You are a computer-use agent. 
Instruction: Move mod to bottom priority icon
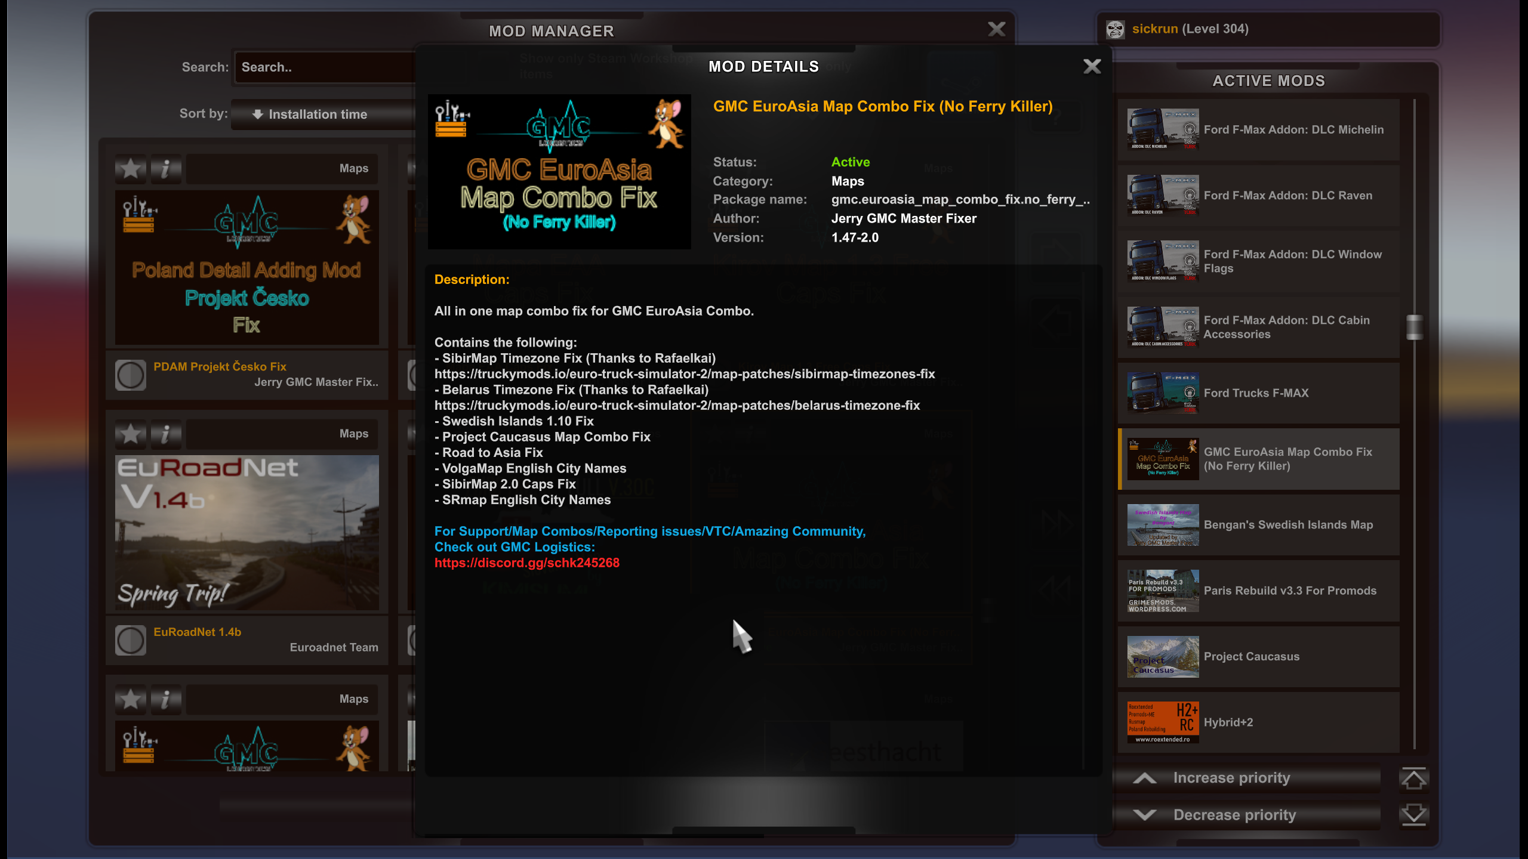1413,815
